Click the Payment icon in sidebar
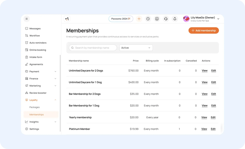This screenshot has width=245, height=149. 27,71
